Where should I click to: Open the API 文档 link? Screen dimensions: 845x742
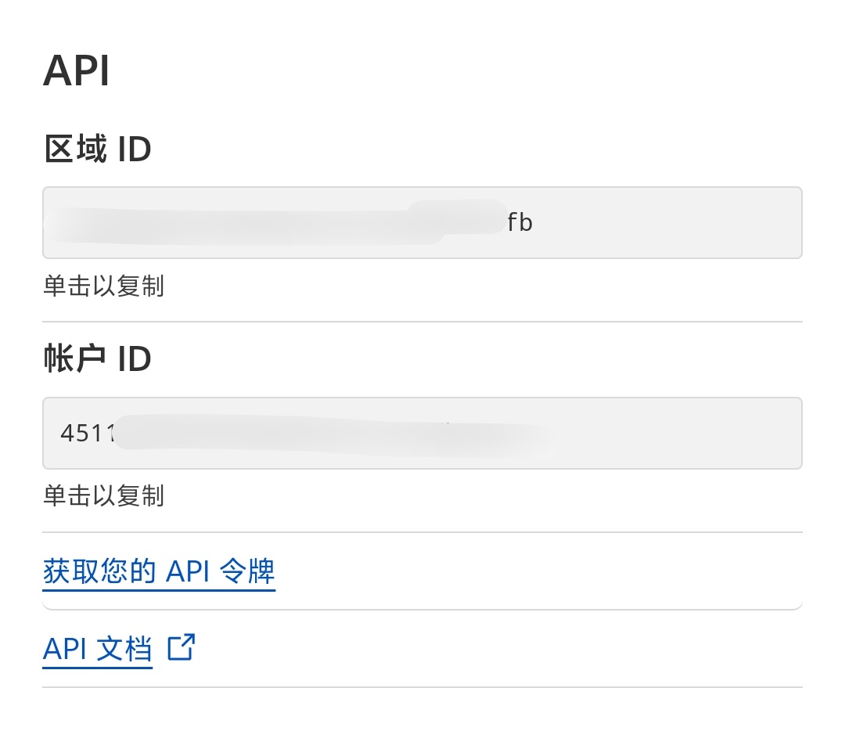98,649
